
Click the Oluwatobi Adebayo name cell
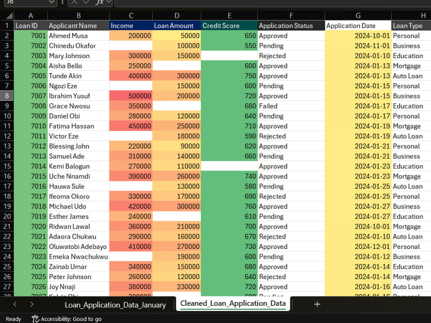(78, 247)
